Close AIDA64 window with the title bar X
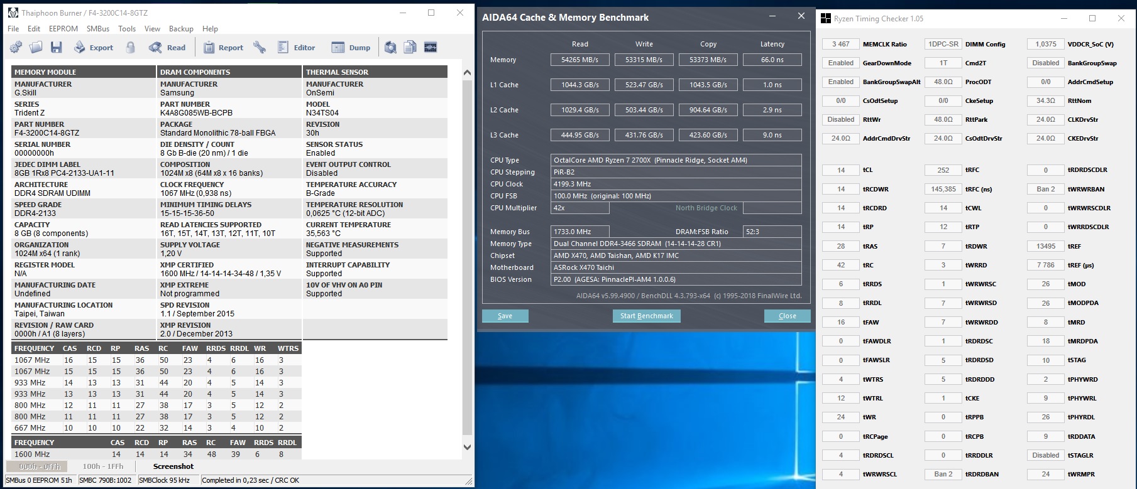 click(801, 16)
